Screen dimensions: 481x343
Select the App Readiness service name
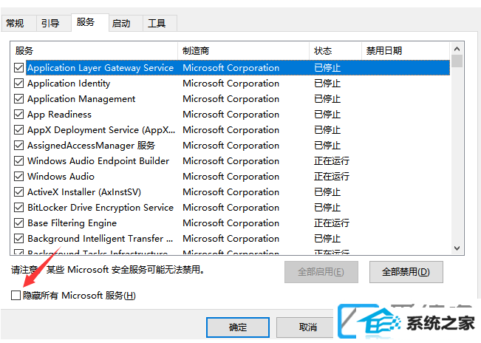[60, 115]
